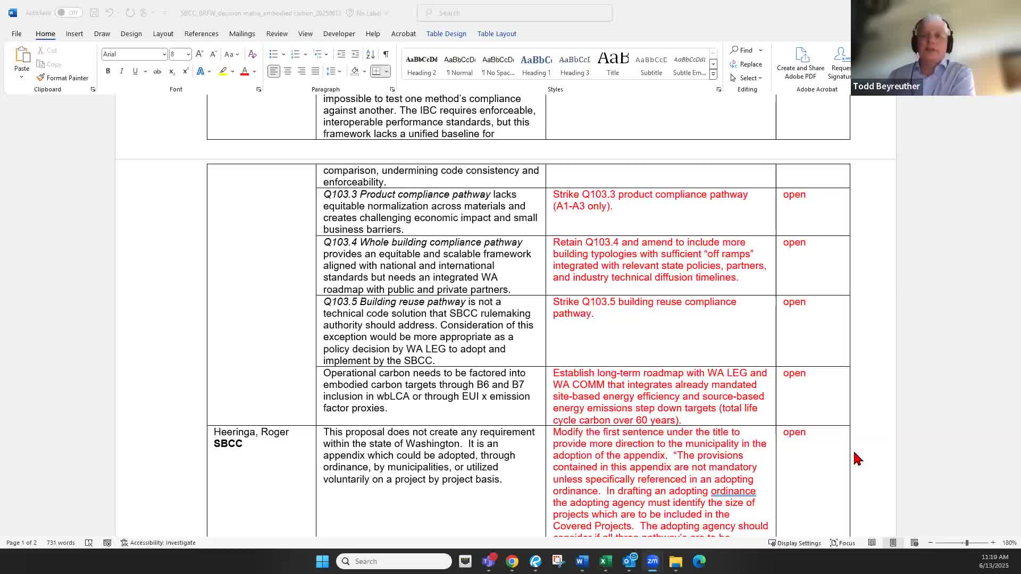1021x574 pixels.
Task: Click Create and Share Adobe PDF
Action: coord(800,63)
